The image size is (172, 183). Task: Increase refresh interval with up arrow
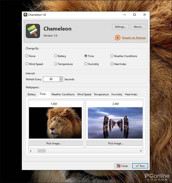click(x=61, y=78)
